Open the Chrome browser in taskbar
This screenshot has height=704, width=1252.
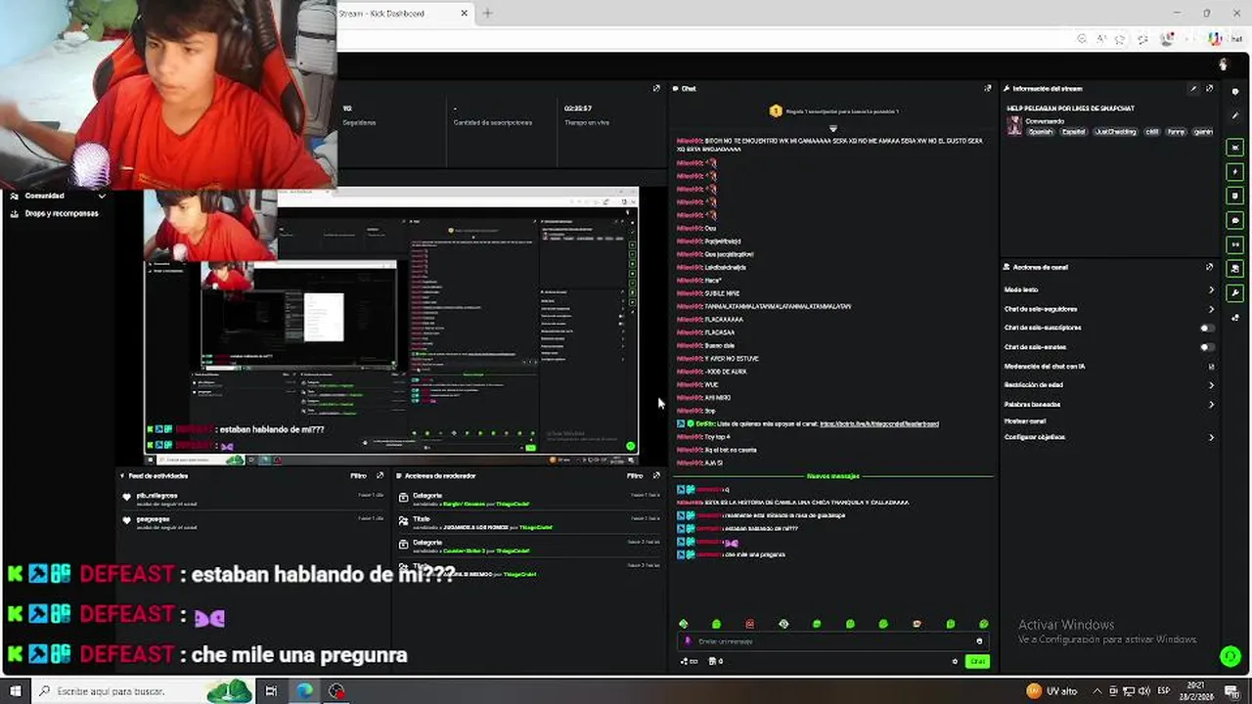[305, 691]
